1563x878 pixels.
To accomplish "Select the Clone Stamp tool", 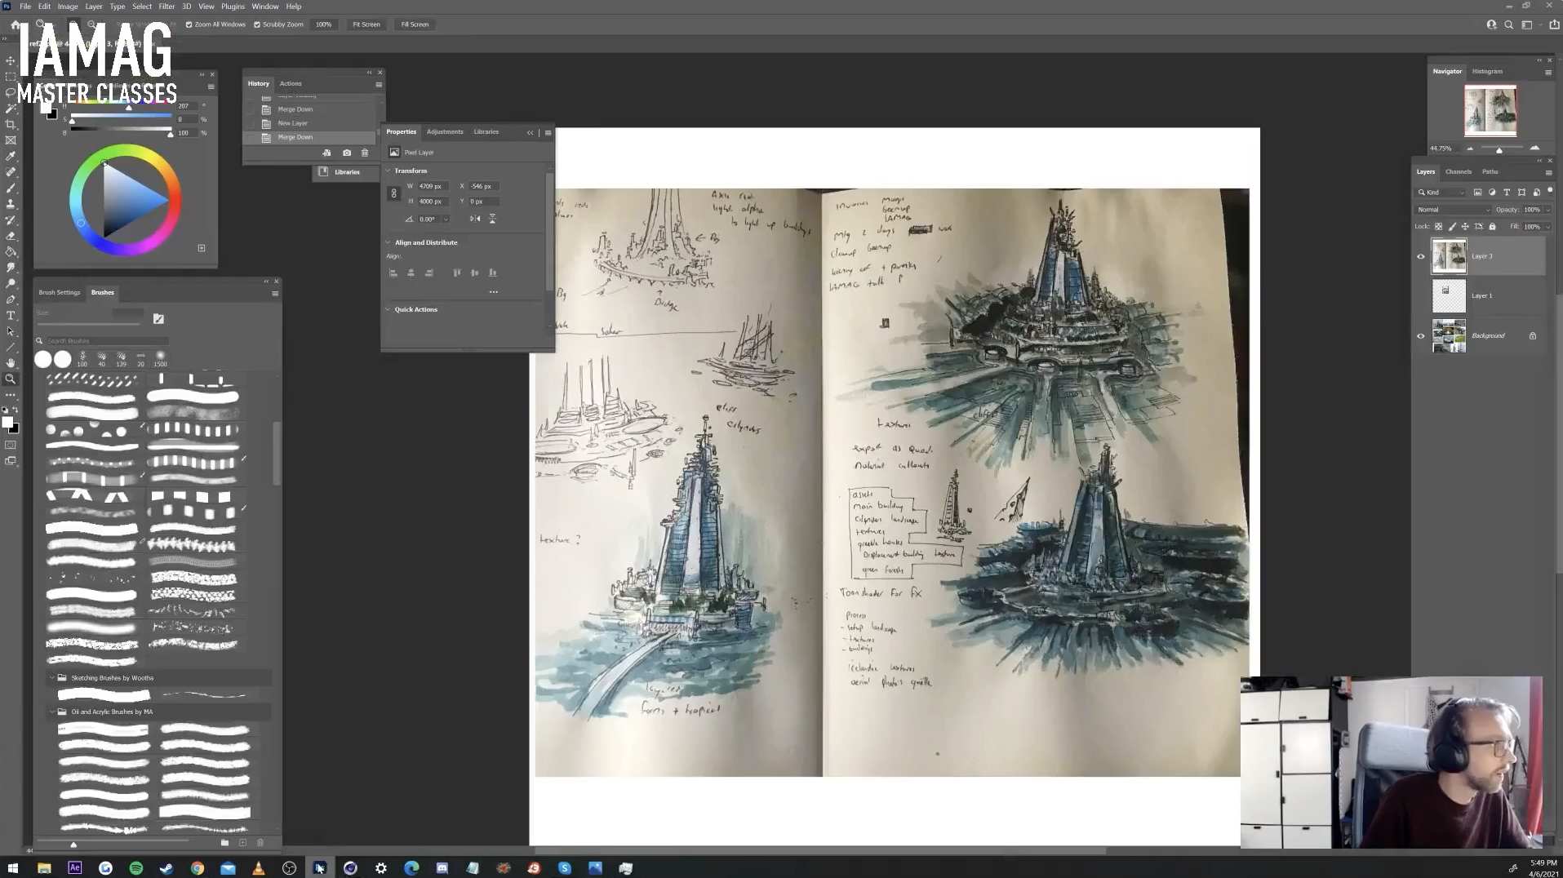I will point(11,205).
